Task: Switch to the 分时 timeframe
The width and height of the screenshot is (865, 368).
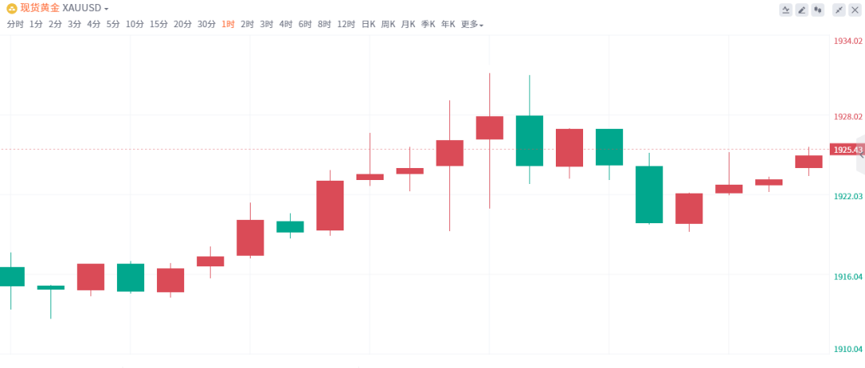Action: click(14, 24)
